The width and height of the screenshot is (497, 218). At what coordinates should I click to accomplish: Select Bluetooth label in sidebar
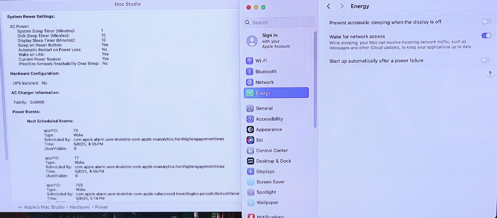point(266,72)
